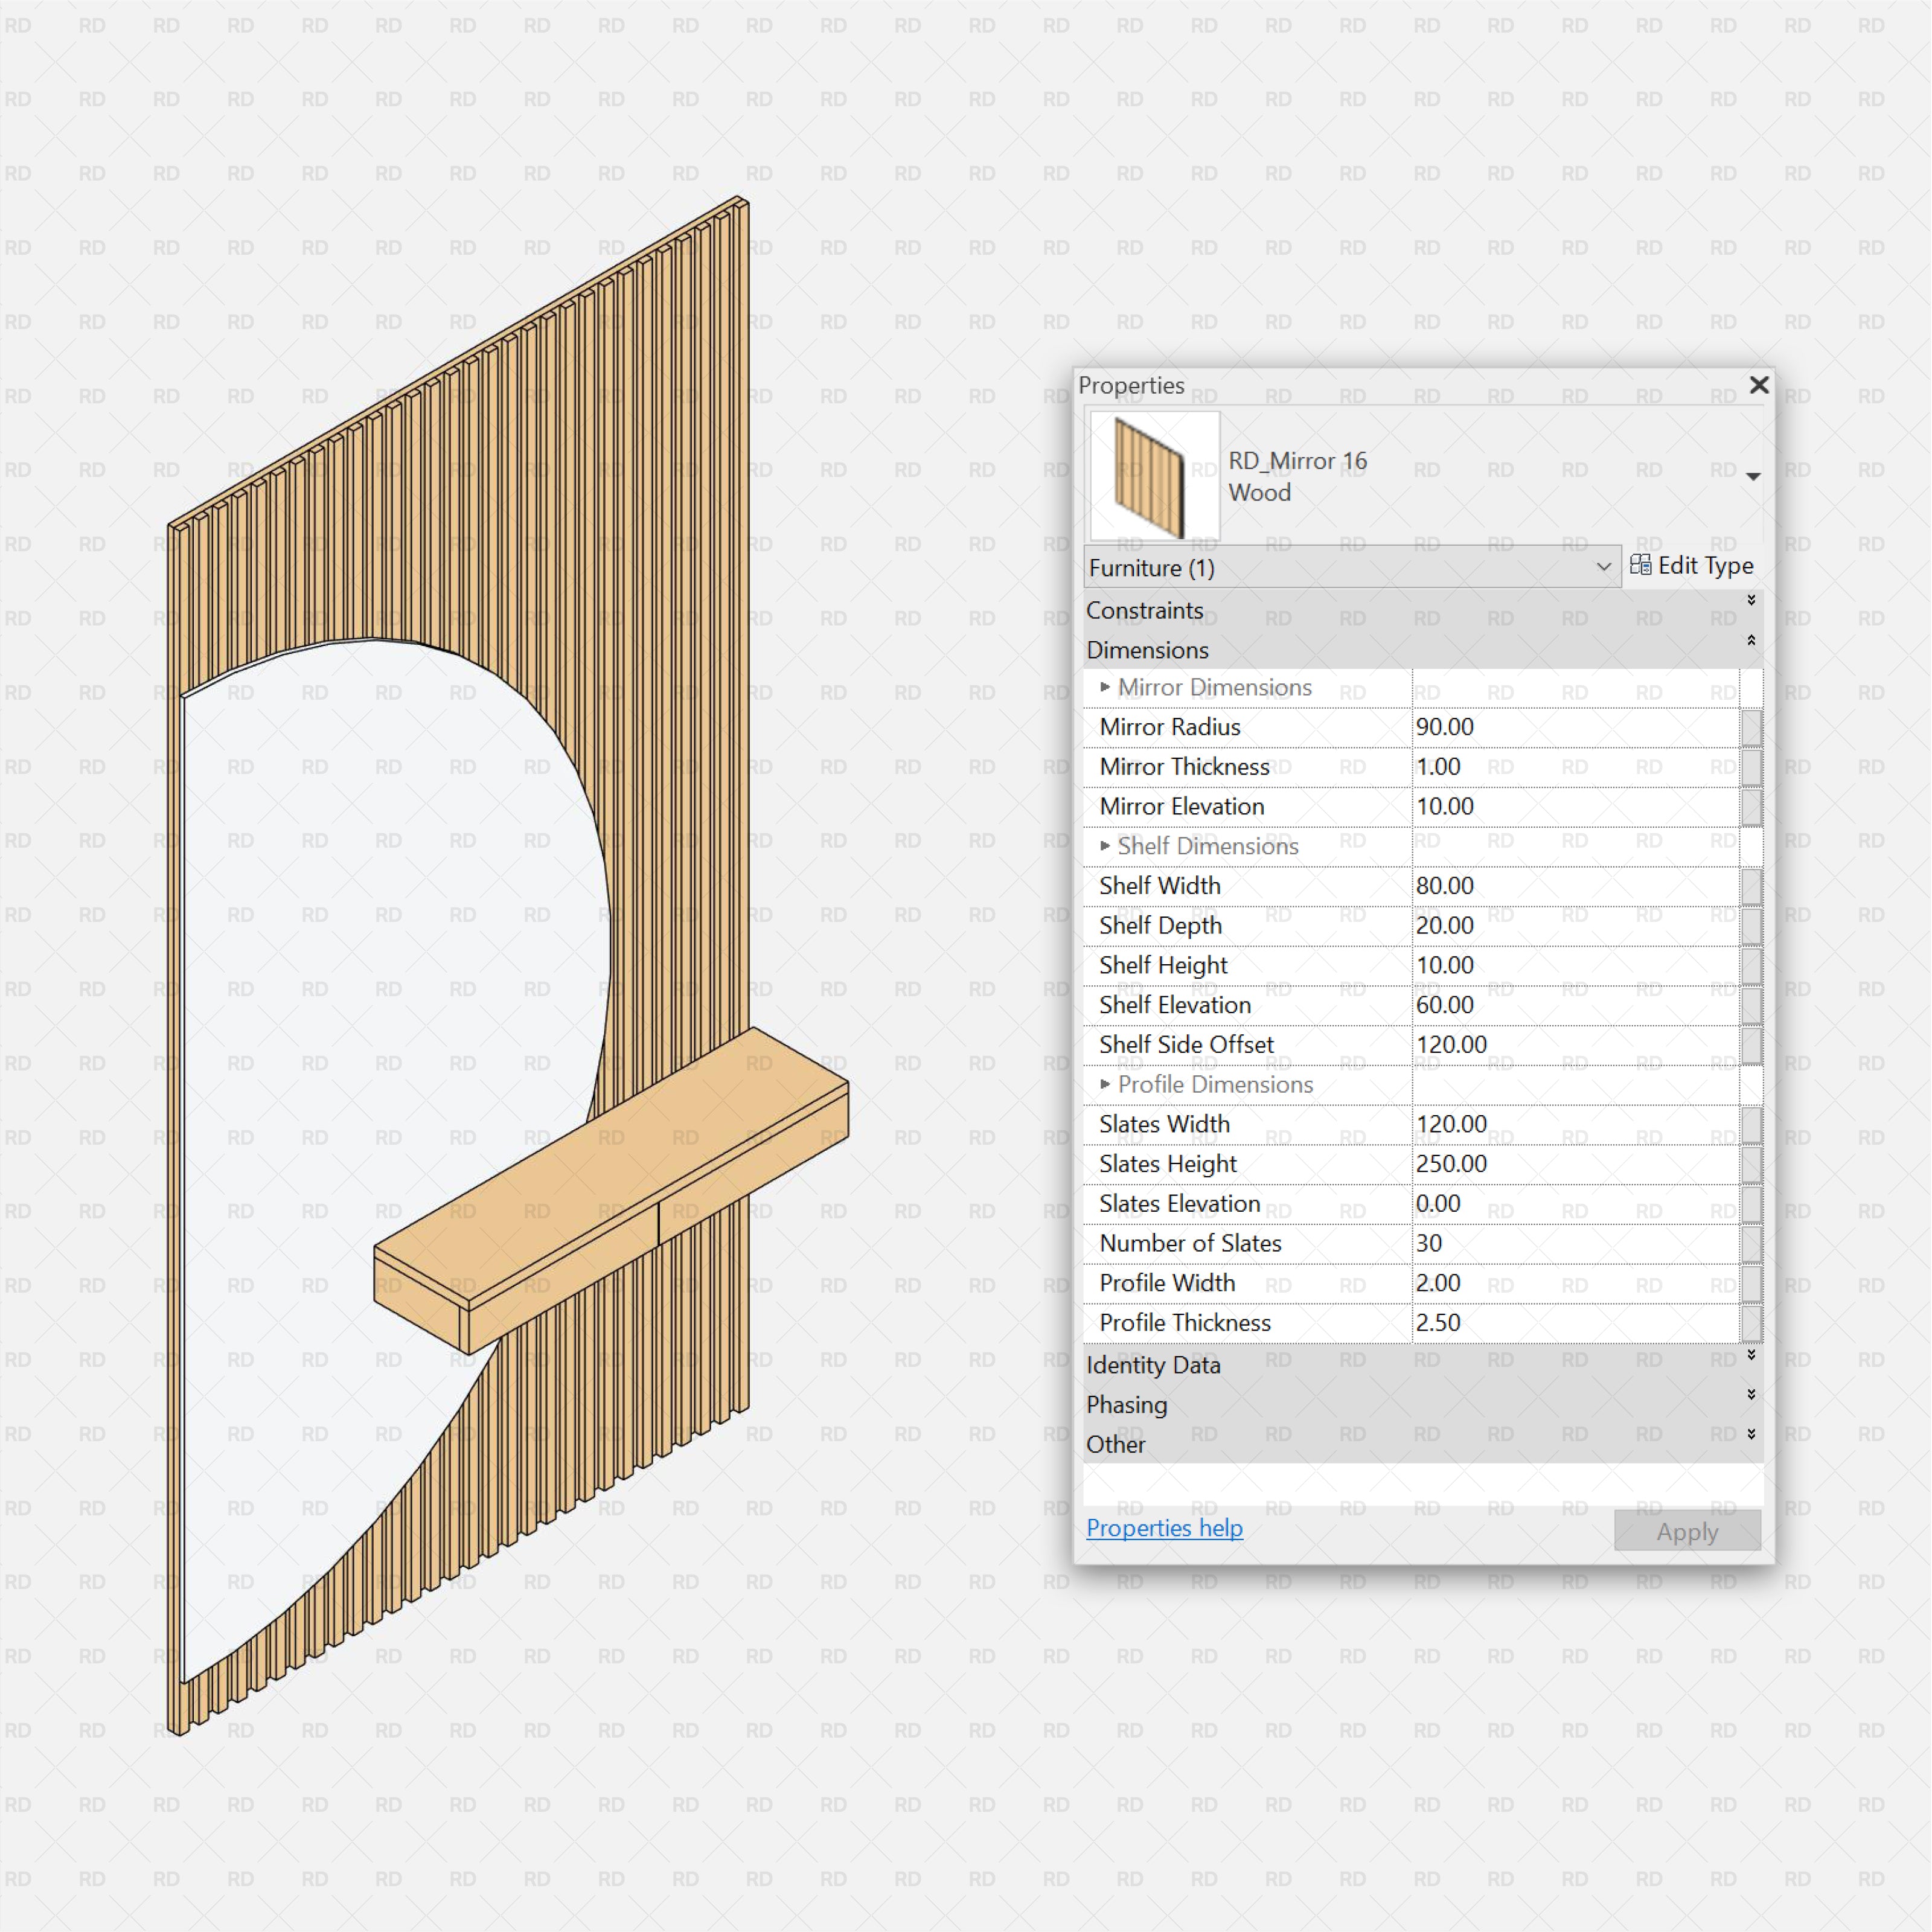Click associate parameter button beside Mirror Thickness
Viewport: 1932px width, 1932px height.
[1752, 766]
